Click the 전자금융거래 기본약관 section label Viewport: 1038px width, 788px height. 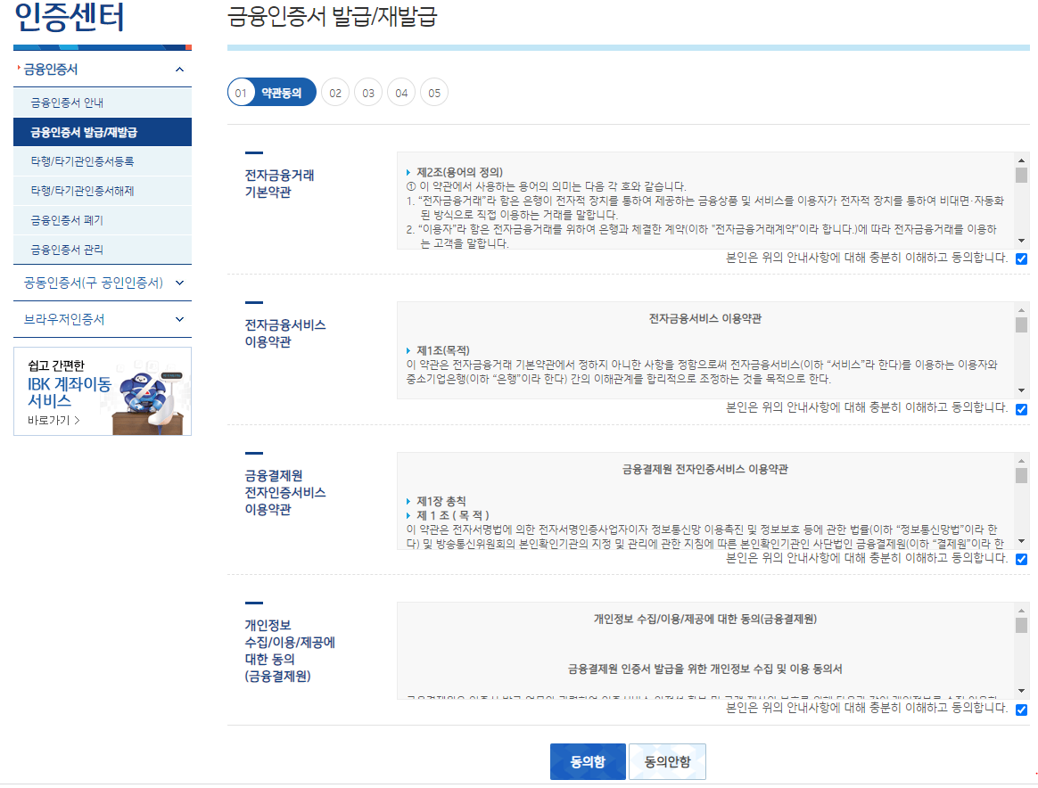tap(279, 184)
